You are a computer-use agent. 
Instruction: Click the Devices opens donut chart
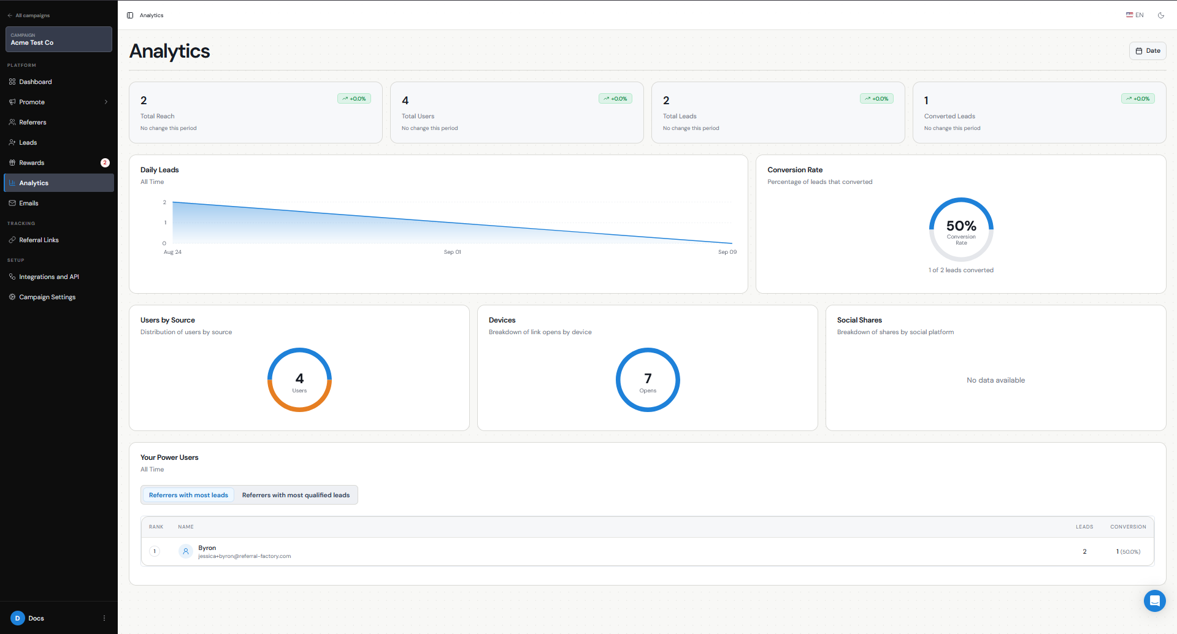[x=648, y=380]
